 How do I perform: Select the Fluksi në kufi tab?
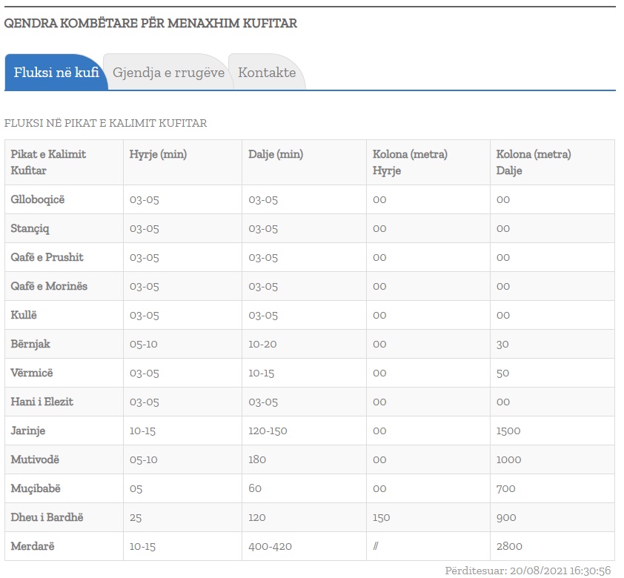coord(56,73)
